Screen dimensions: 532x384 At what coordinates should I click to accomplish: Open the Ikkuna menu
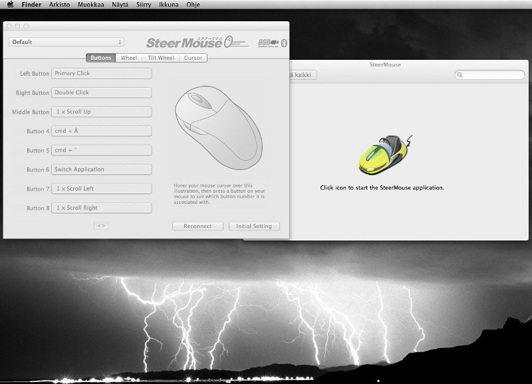[x=169, y=5]
